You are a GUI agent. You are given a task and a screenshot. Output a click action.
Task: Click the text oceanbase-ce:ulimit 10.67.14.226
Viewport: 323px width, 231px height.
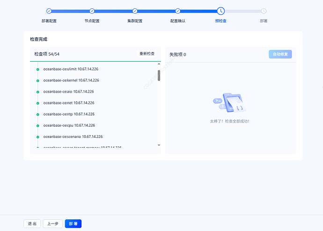(x=71, y=69)
